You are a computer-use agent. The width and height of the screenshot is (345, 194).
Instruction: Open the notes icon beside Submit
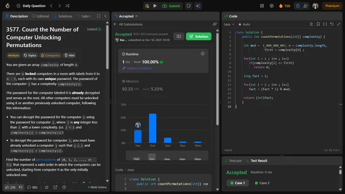(189, 6)
